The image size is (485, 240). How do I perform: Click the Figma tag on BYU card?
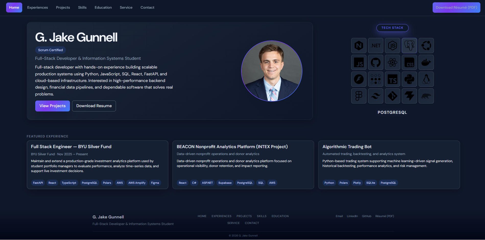click(155, 183)
